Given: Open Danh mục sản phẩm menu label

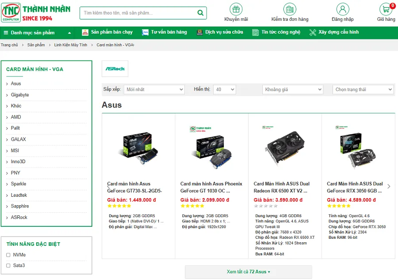Looking at the screenshot, I should click(32, 32).
